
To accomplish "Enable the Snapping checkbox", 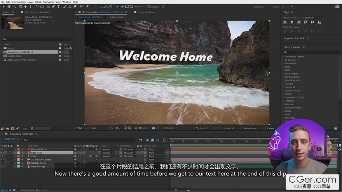I will [x=148, y=7].
